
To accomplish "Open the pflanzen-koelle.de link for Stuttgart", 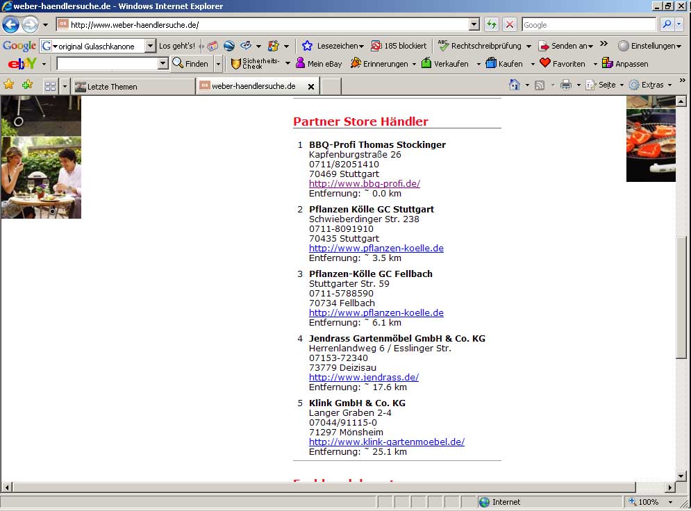I will tap(376, 248).
